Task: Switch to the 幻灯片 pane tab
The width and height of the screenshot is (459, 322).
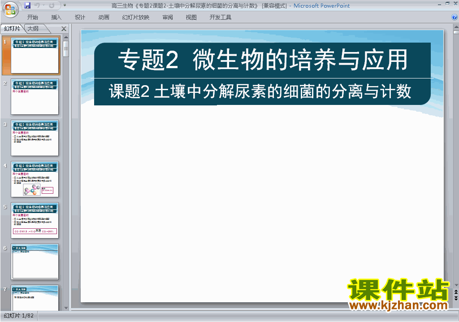Action: pos(12,28)
